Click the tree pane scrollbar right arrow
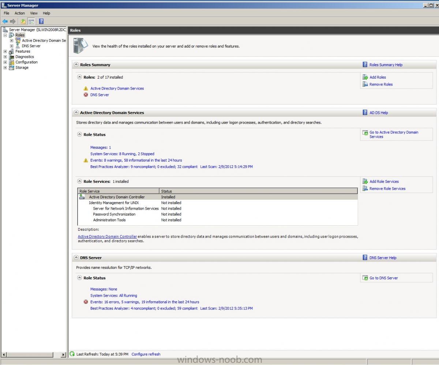Image resolution: width=439 pixels, height=365 pixels. 63,354
